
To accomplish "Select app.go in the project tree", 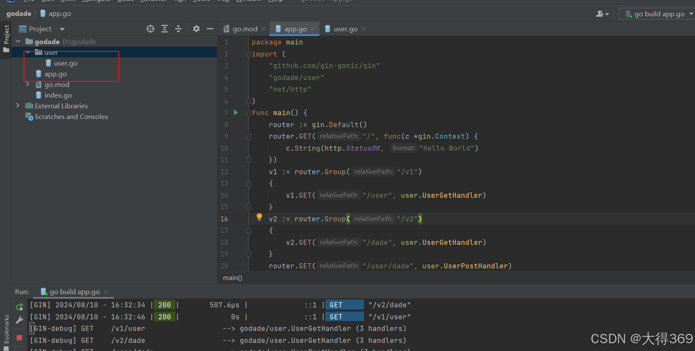I will pos(55,74).
